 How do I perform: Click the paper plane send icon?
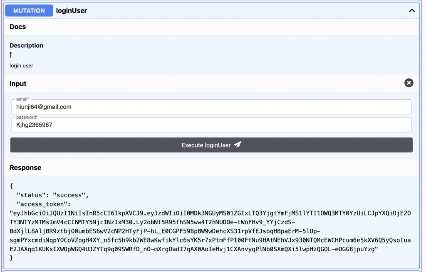pos(238,144)
